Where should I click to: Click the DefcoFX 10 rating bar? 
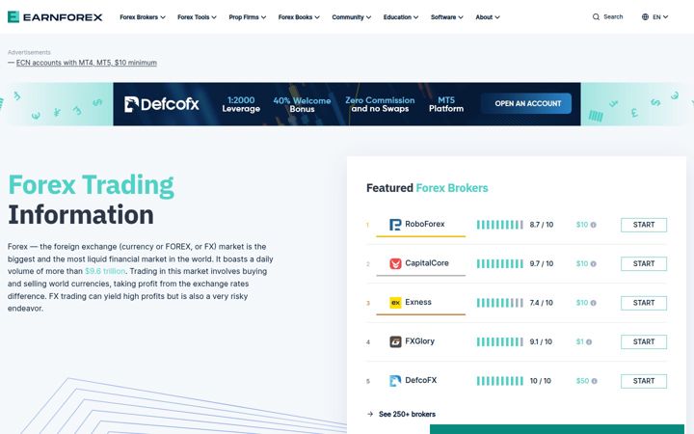[499, 381]
